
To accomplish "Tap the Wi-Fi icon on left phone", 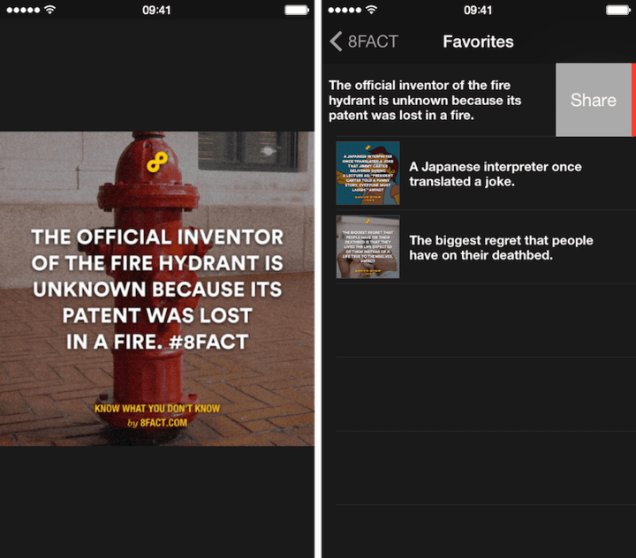I will [x=50, y=10].
